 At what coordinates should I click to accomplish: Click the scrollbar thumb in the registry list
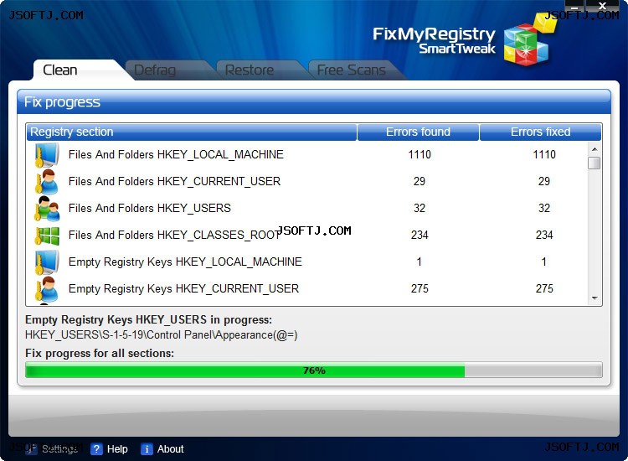595,163
